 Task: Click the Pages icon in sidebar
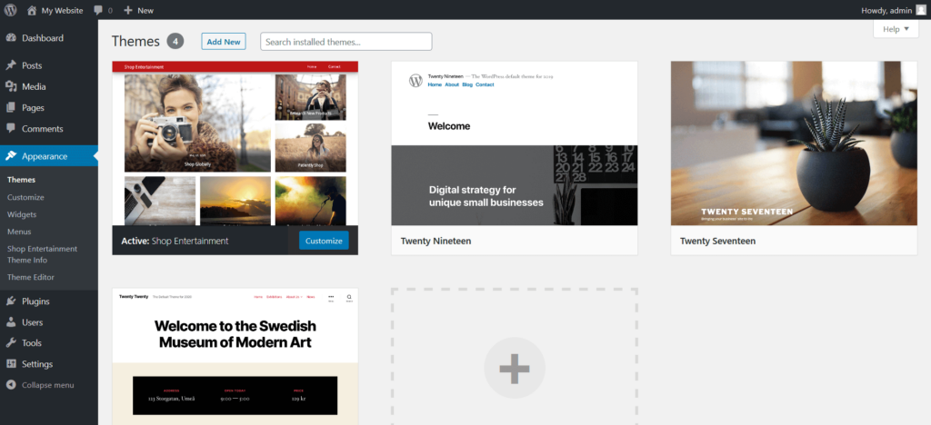coord(11,108)
